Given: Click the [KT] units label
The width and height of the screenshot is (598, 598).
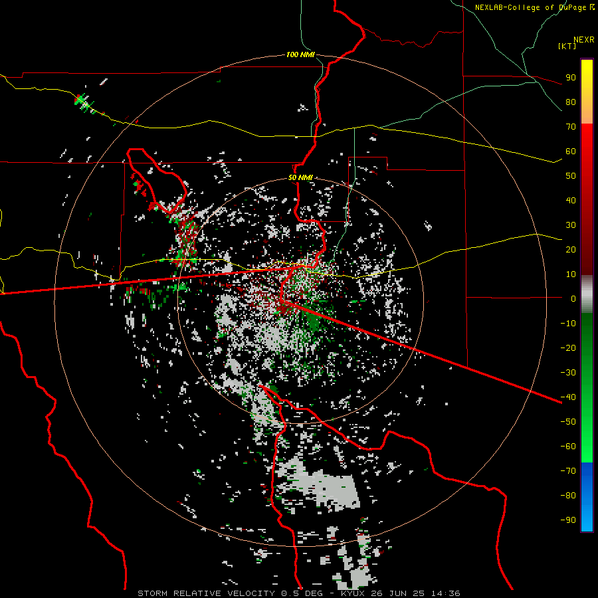Looking at the screenshot, I should [567, 46].
